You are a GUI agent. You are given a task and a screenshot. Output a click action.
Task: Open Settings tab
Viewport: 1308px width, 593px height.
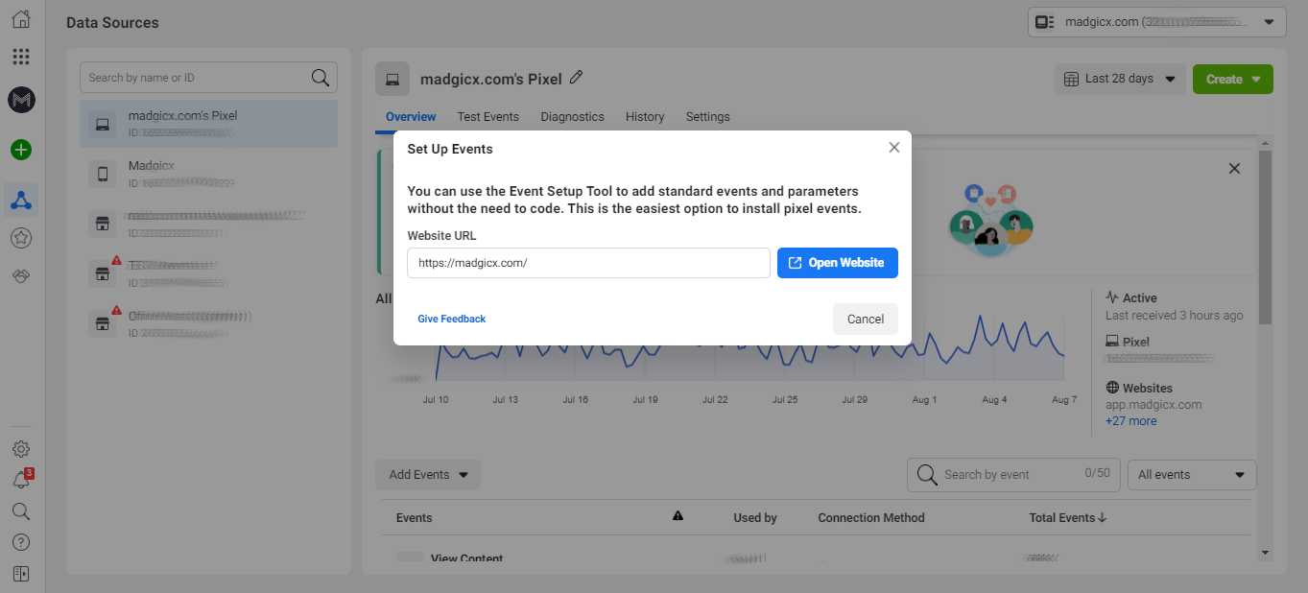pos(708,117)
